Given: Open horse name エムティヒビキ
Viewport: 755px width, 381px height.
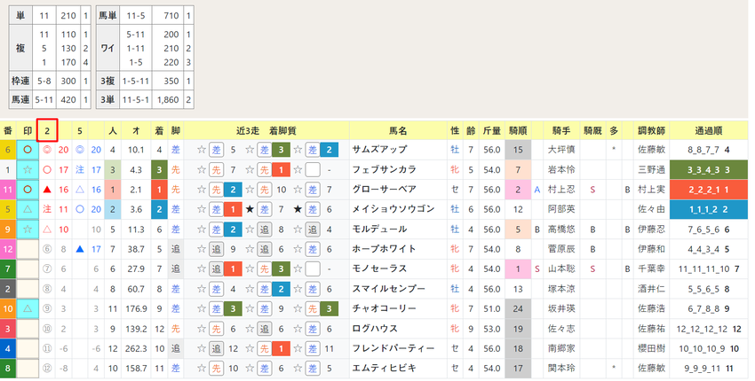Looking at the screenshot, I should (385, 369).
